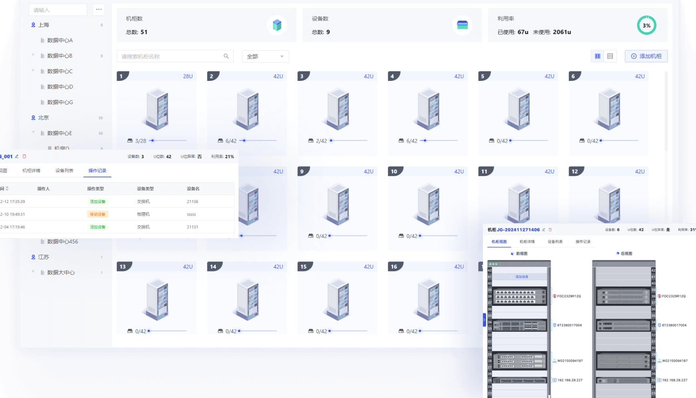696x398 pixels.
Task: Click the blue side-panel expand arrow handle
Action: pyautogui.click(x=484, y=320)
